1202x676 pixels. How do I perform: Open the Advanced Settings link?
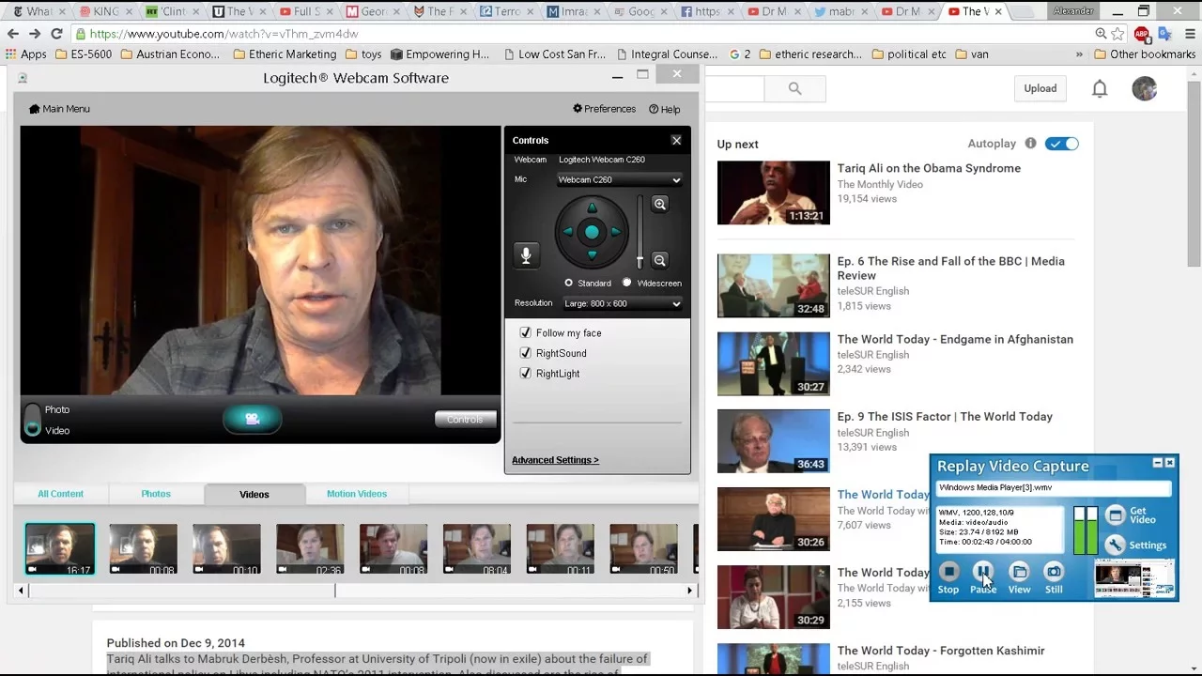(x=555, y=460)
